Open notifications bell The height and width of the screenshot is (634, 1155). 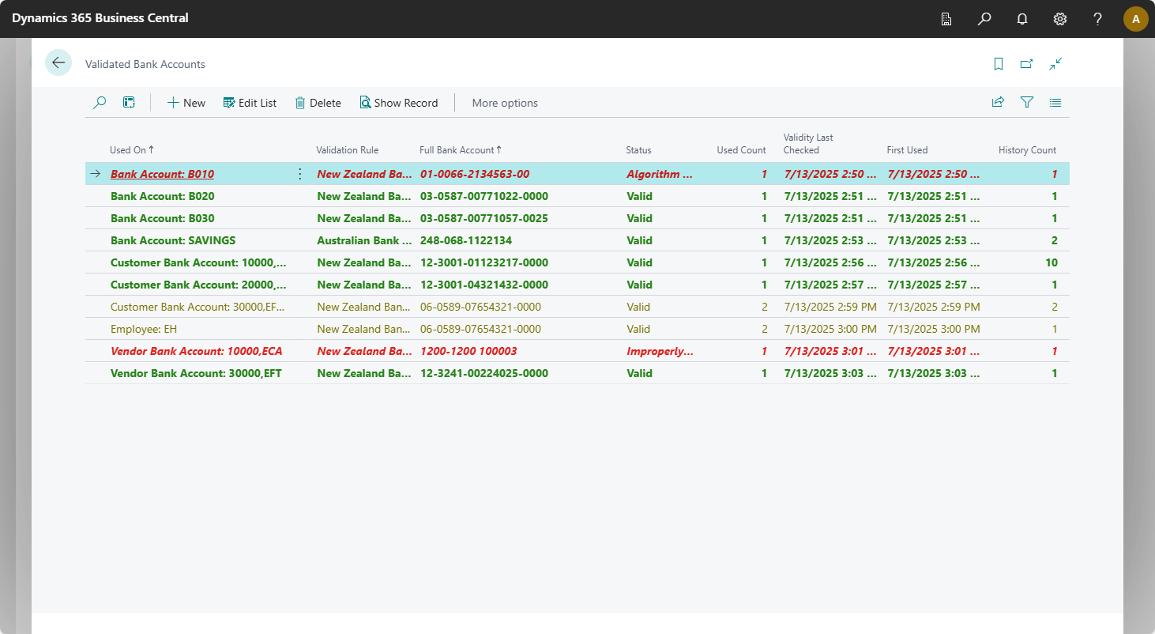[1022, 19]
